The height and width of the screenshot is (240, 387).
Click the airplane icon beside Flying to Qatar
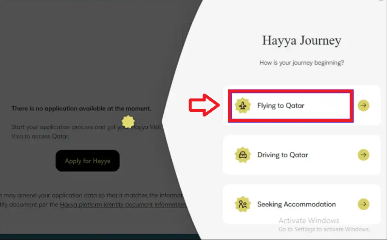(243, 105)
